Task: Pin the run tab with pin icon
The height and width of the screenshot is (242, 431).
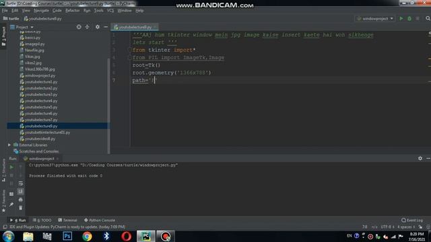Action: [x=11, y=204]
